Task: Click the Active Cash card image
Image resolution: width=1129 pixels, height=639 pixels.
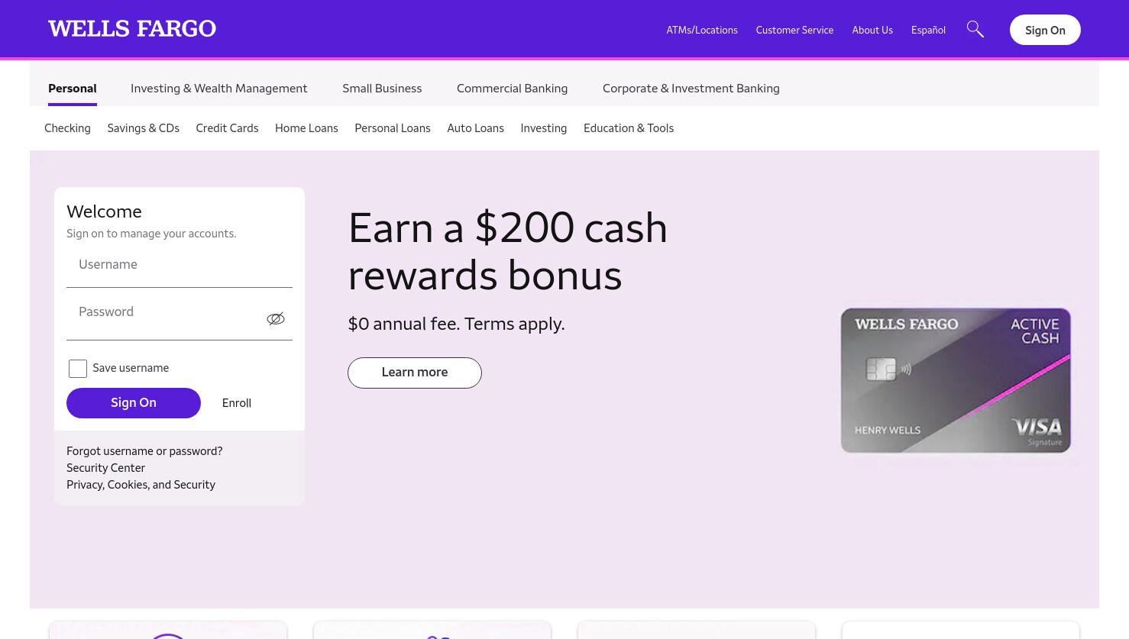Action: [x=956, y=380]
